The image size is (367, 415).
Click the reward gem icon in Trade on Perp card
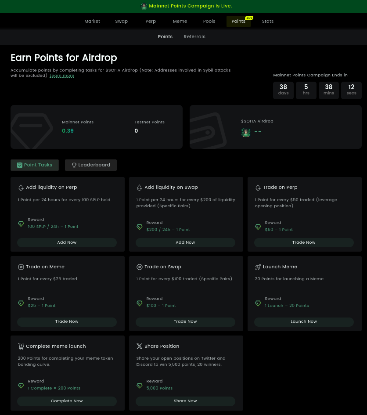258,227
